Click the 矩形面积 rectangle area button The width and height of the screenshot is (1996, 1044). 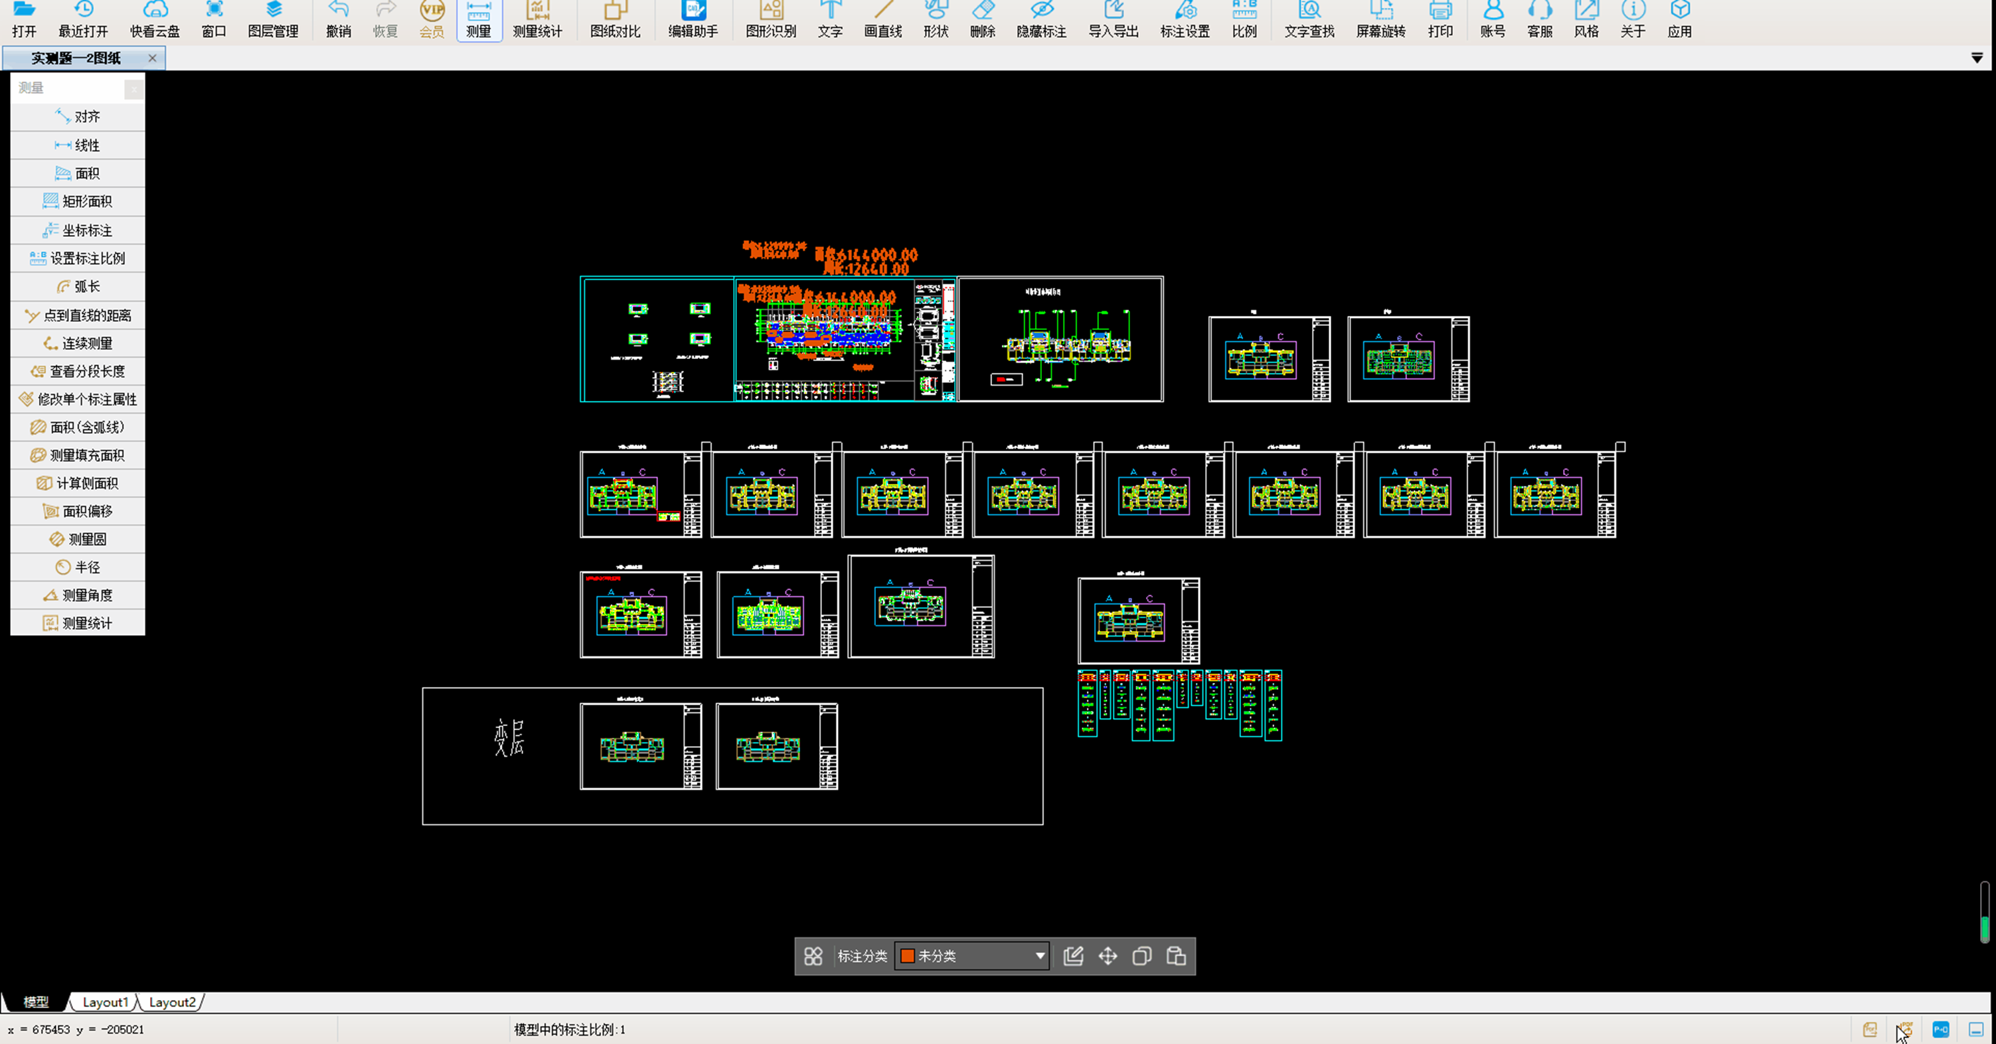pyautogui.click(x=78, y=201)
